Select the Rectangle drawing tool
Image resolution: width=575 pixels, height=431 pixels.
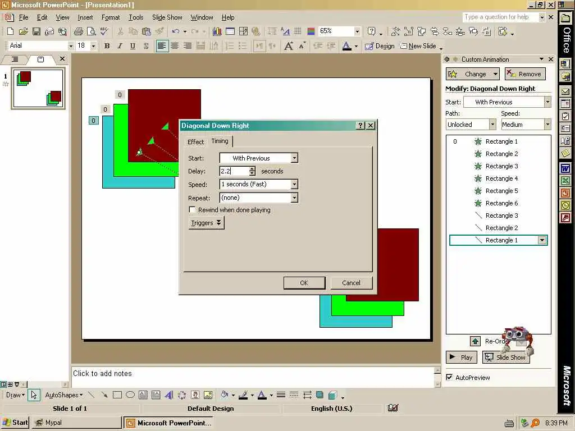coord(117,395)
